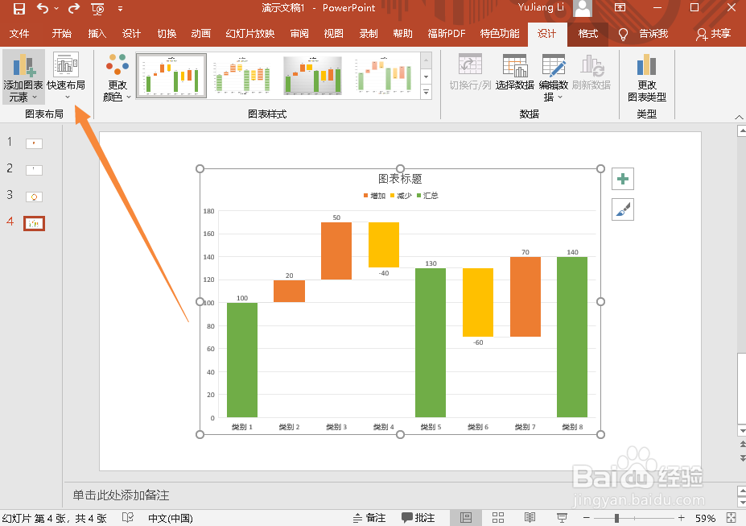Screen dimensions: 746x526
Task: Select the green 类别 1 bar
Action: coord(242,360)
